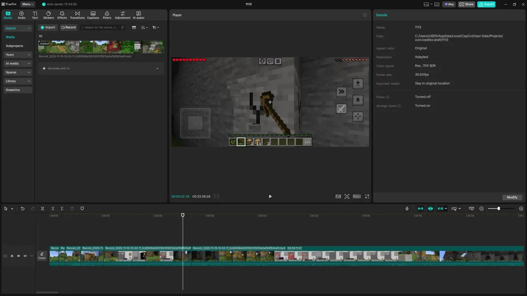Screen dimensions: 527x296
Task: Click the Proxy info icon
Action: 387,97
